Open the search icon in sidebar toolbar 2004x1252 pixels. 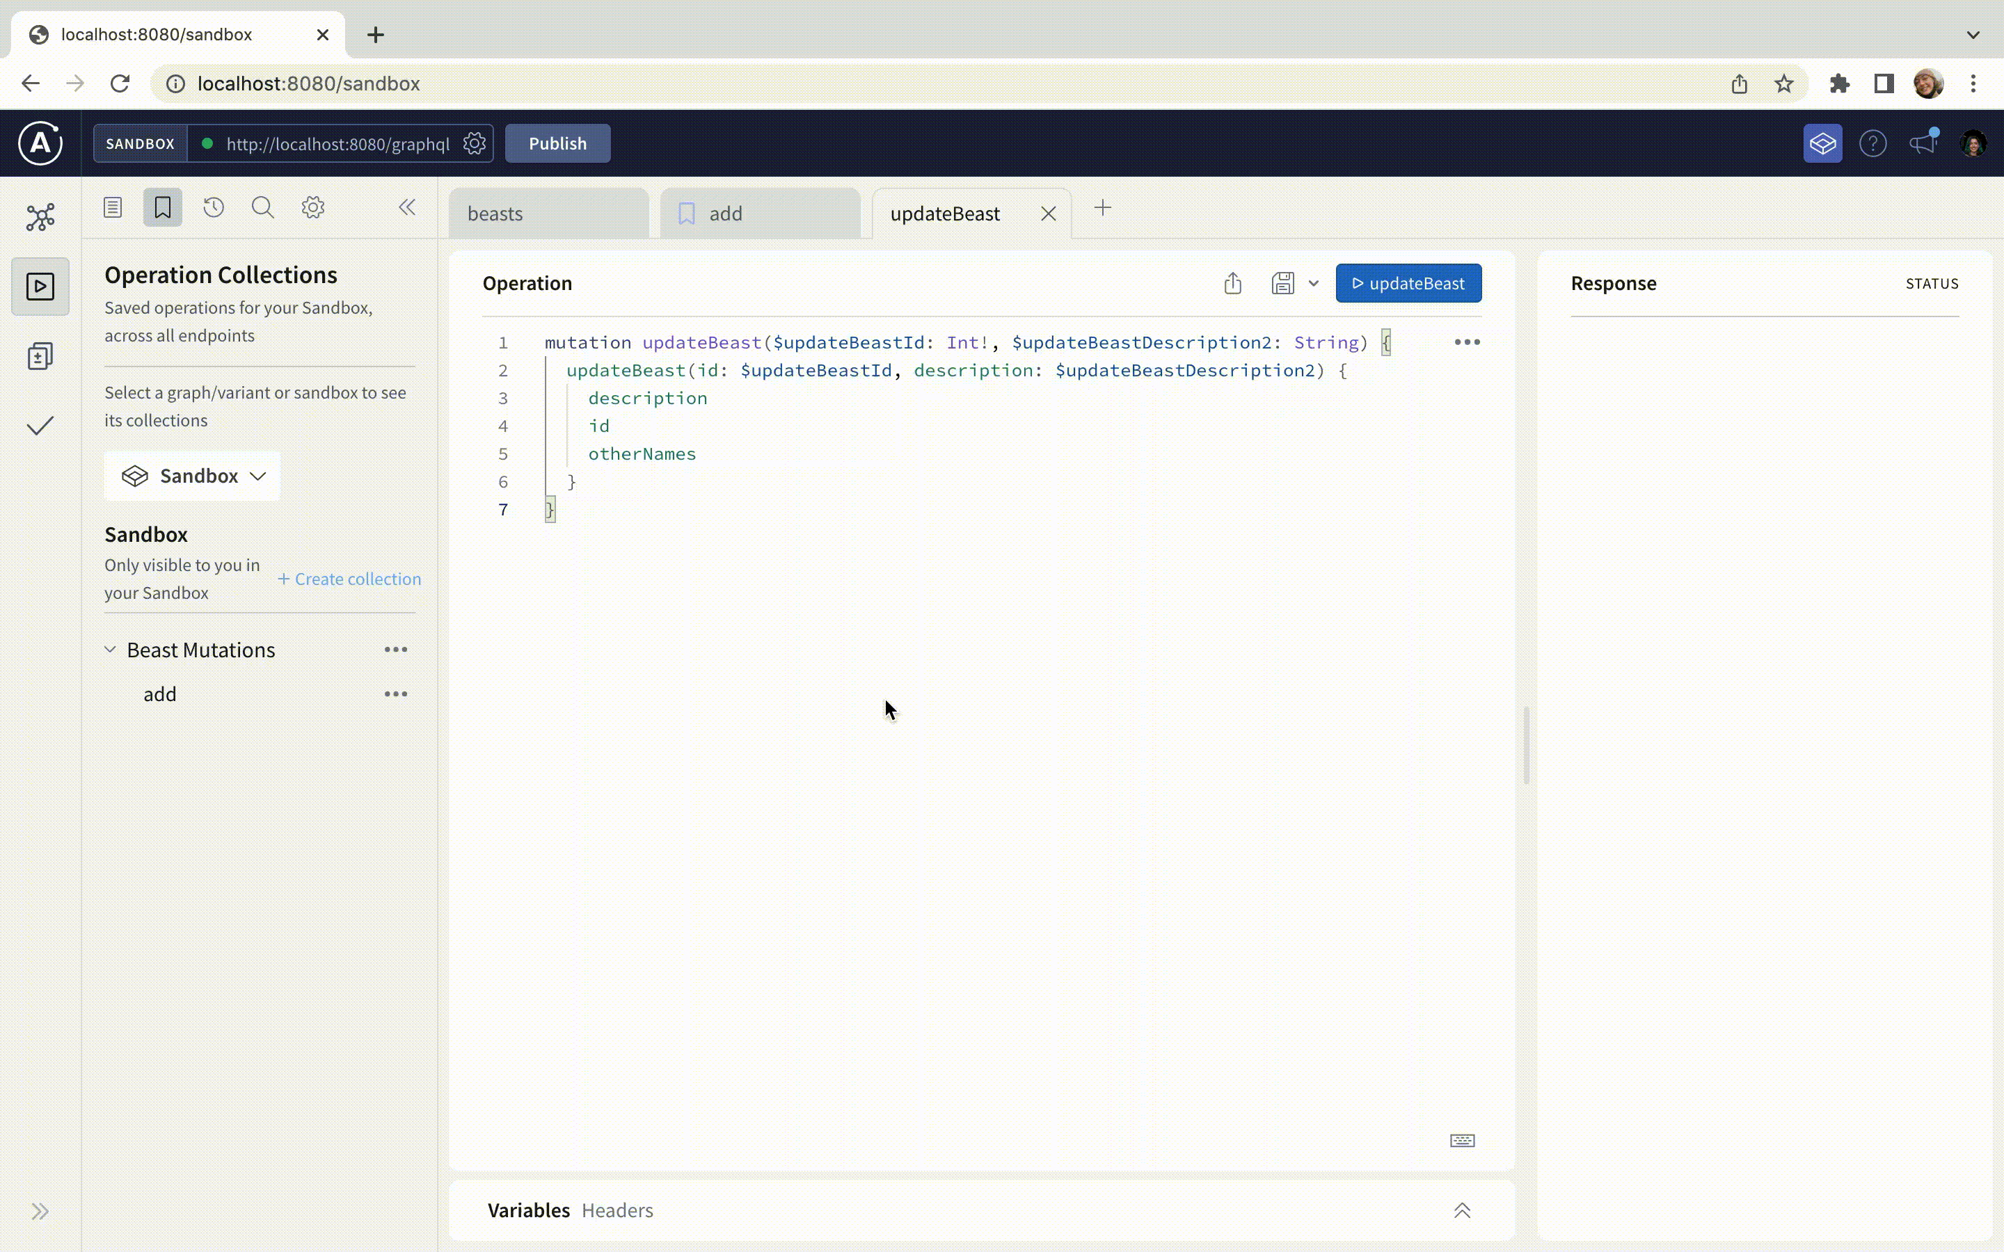pyautogui.click(x=262, y=207)
